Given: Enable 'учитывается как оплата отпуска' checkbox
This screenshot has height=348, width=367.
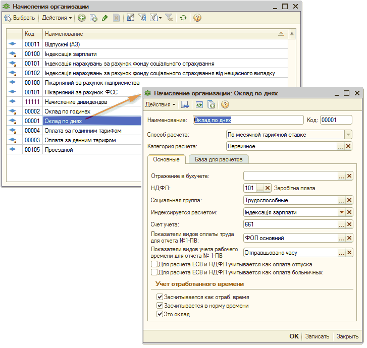Looking at the screenshot, I should pos(154,264).
